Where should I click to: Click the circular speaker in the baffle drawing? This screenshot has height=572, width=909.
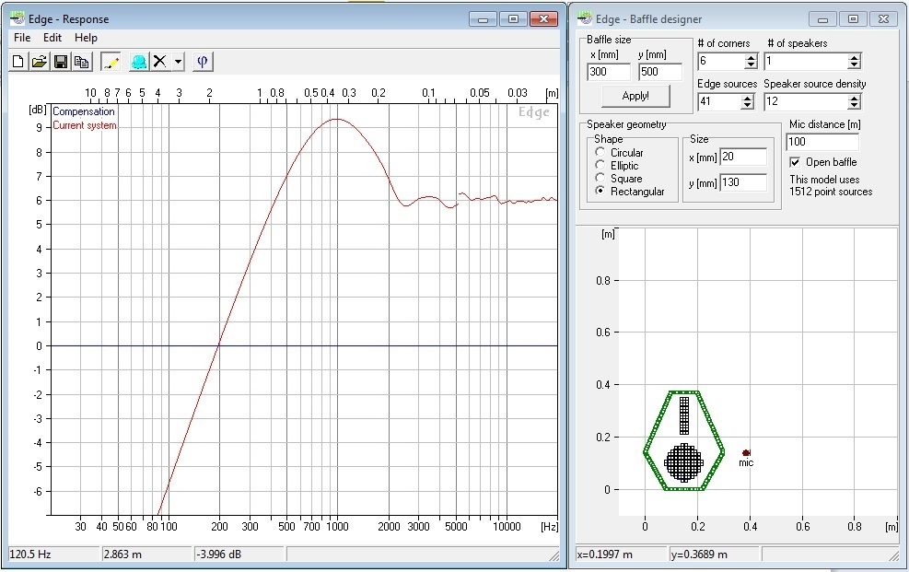click(x=684, y=462)
